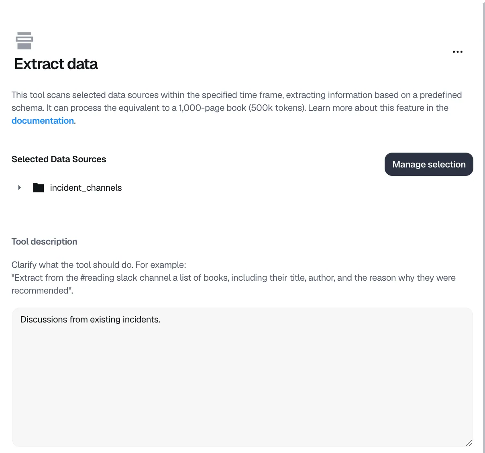This screenshot has width=485, height=453.
Task: Select the incident_channels data source label
Action: [x=86, y=188]
